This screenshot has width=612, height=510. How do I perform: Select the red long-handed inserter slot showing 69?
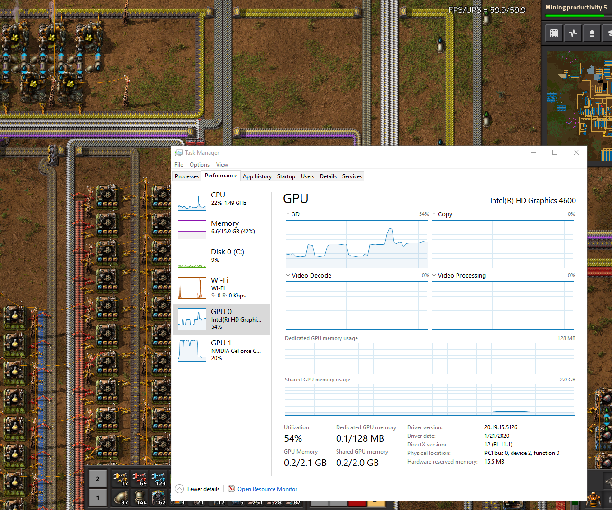(x=139, y=479)
